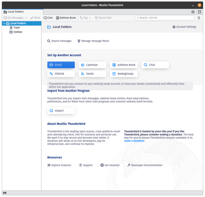Focus the global Search field
Viewport: 205px width, 197px height.
[165, 18]
